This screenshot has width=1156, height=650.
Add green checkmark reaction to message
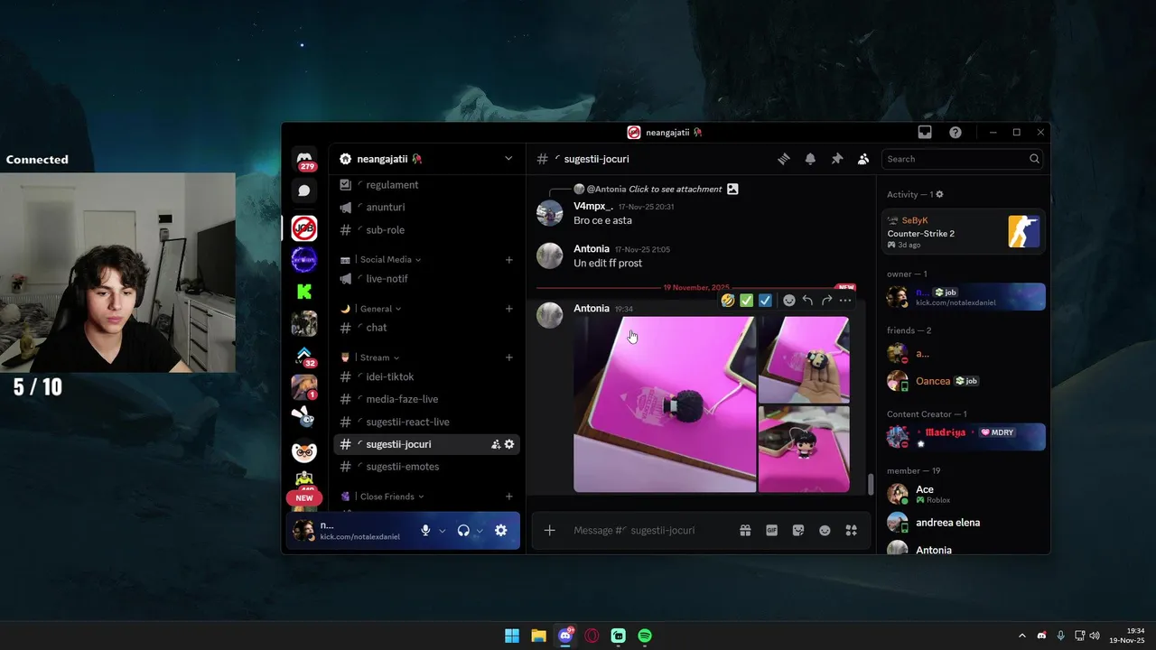click(x=747, y=301)
